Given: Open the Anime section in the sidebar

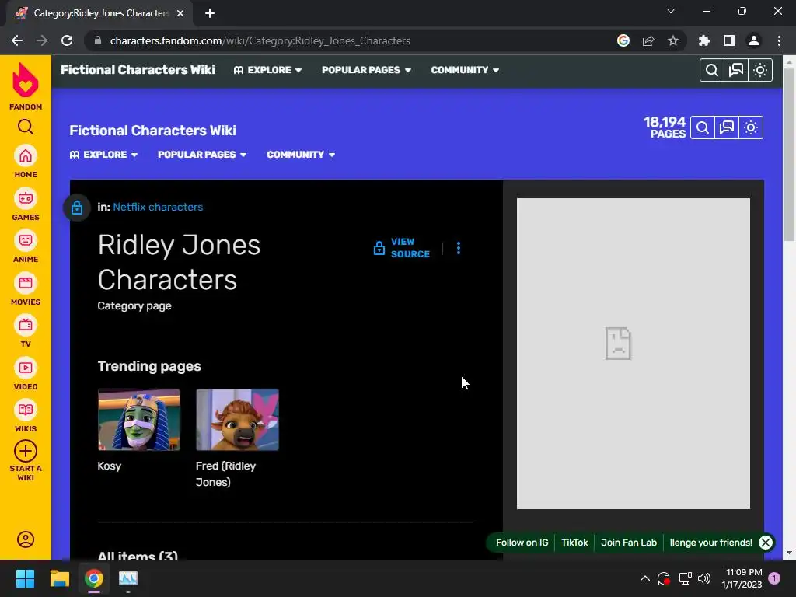Looking at the screenshot, I should point(26,246).
